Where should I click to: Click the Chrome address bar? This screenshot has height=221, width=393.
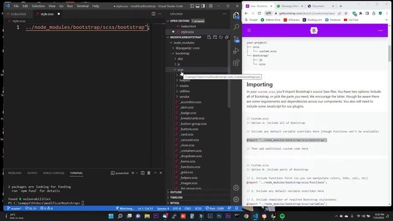click(307, 14)
